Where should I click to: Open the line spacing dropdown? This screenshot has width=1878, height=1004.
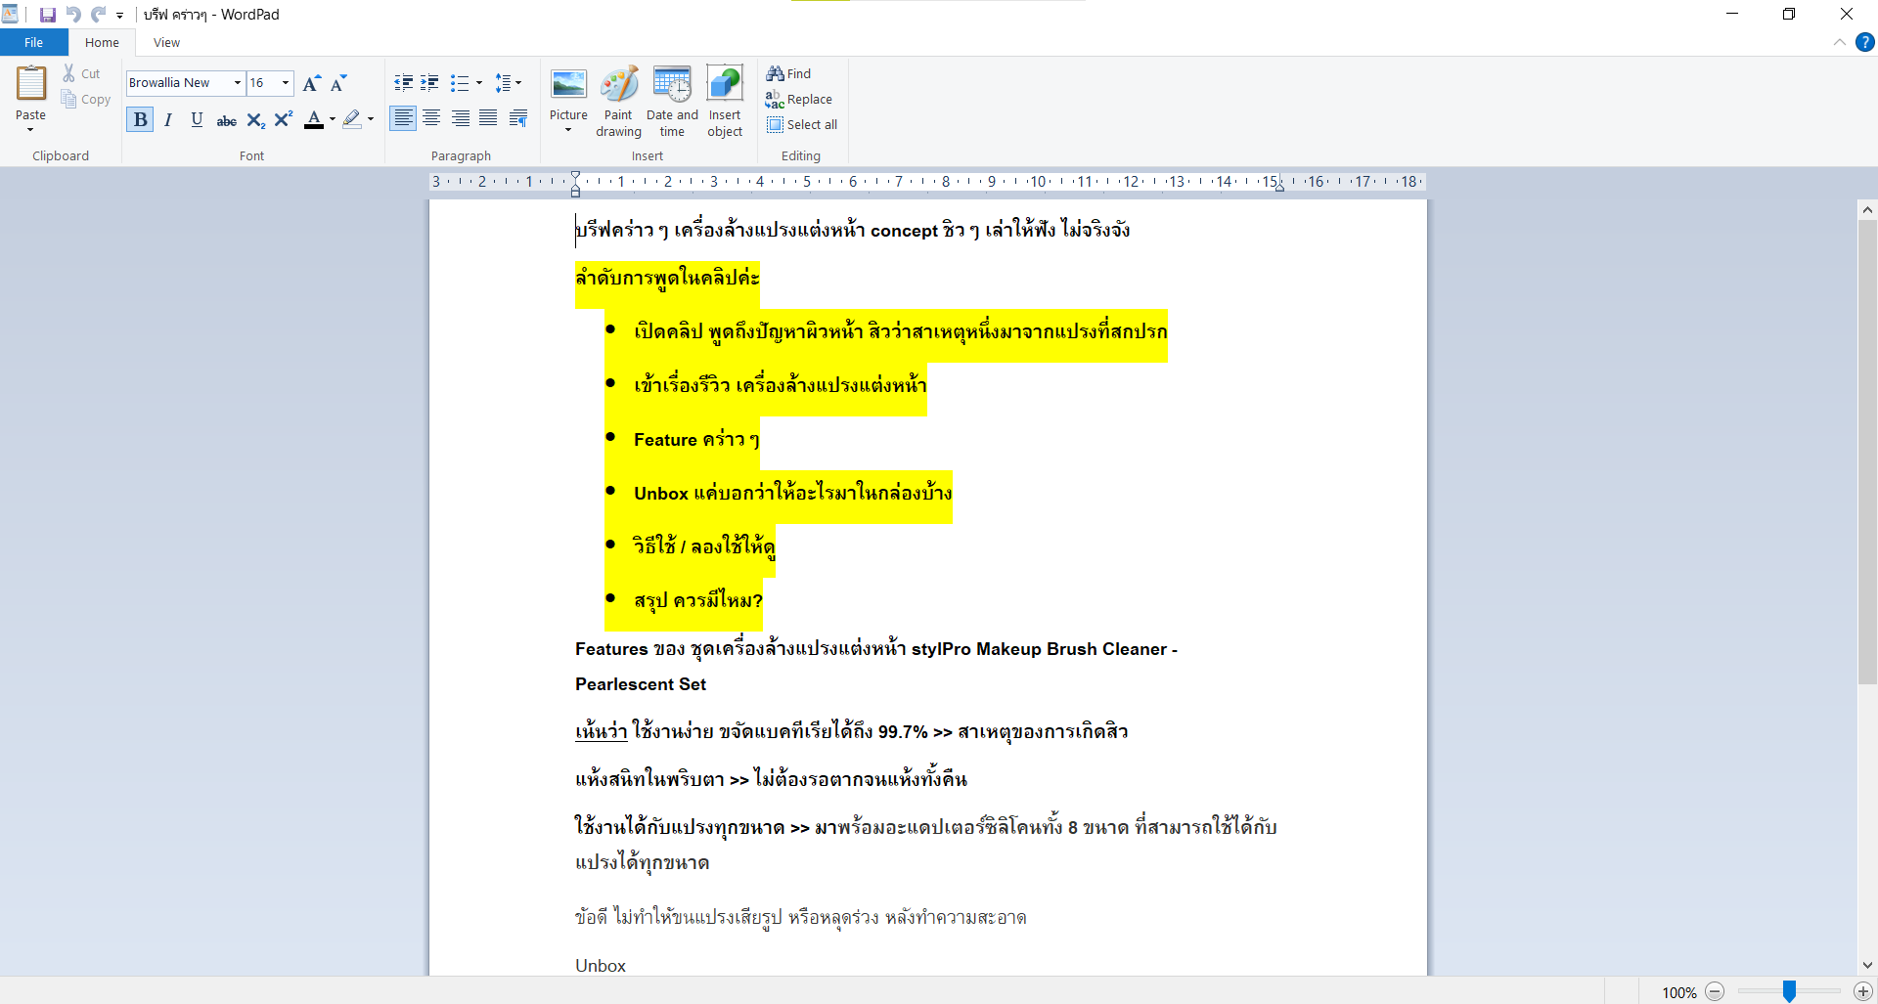508,83
